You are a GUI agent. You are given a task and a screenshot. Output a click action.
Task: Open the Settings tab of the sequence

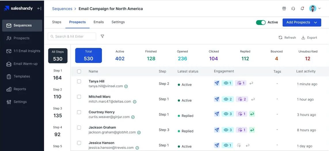pyautogui.click(x=118, y=22)
